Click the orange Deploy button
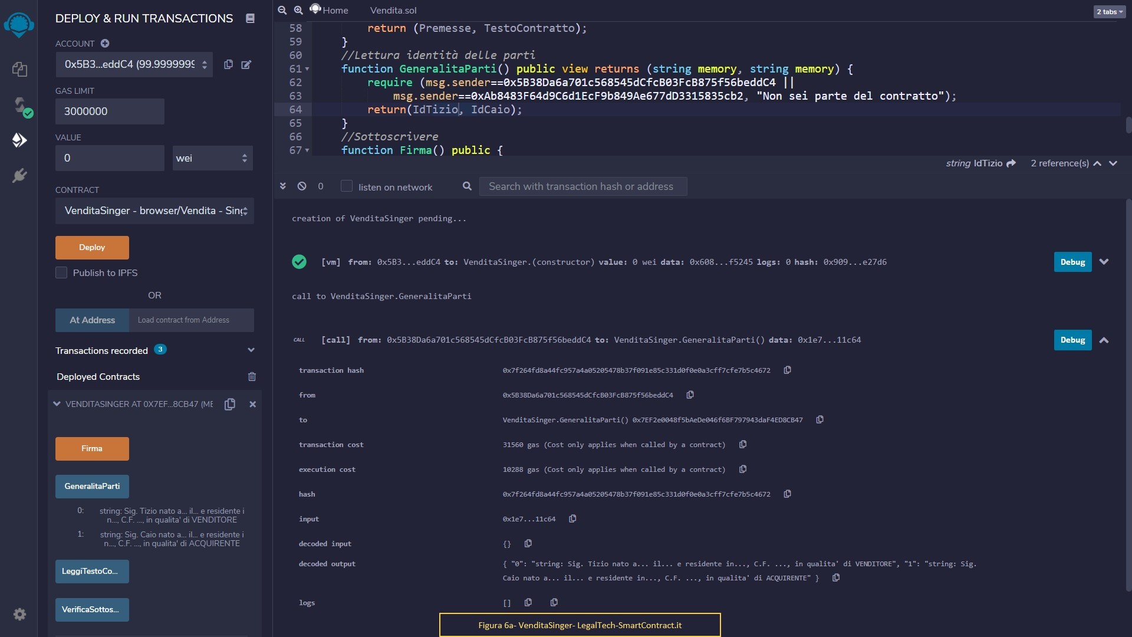The height and width of the screenshot is (637, 1132). [92, 248]
